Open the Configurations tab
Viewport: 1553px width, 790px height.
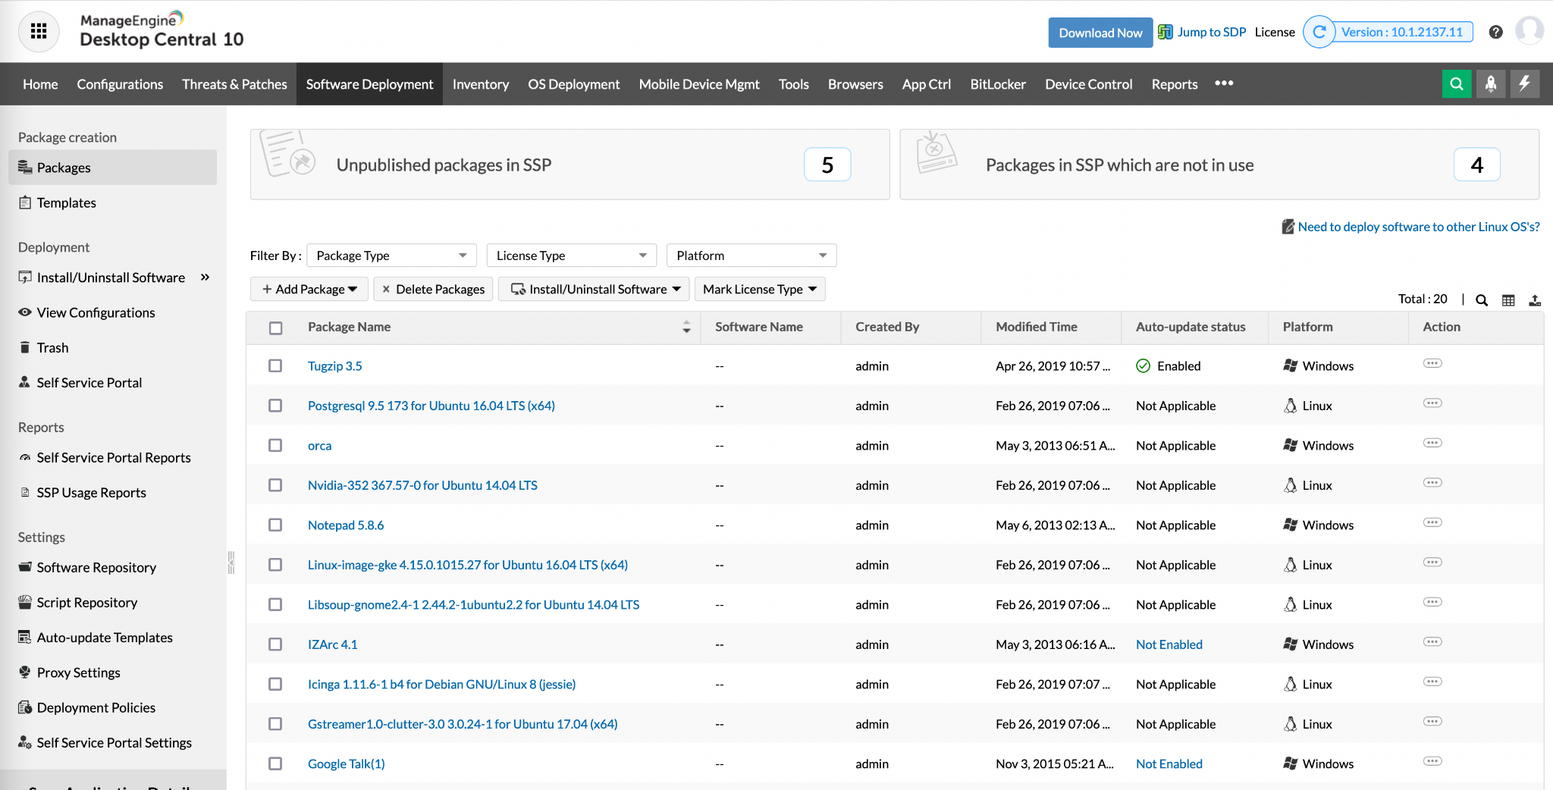pyautogui.click(x=120, y=84)
